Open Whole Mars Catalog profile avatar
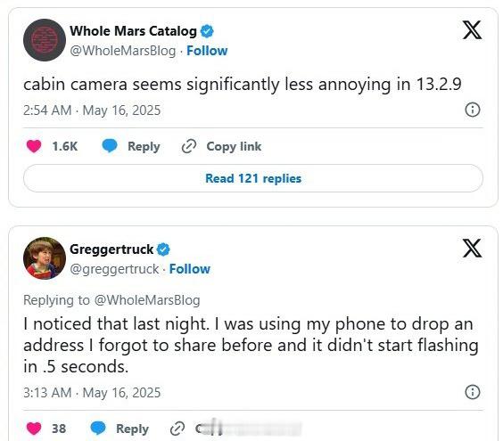 click(x=45, y=40)
